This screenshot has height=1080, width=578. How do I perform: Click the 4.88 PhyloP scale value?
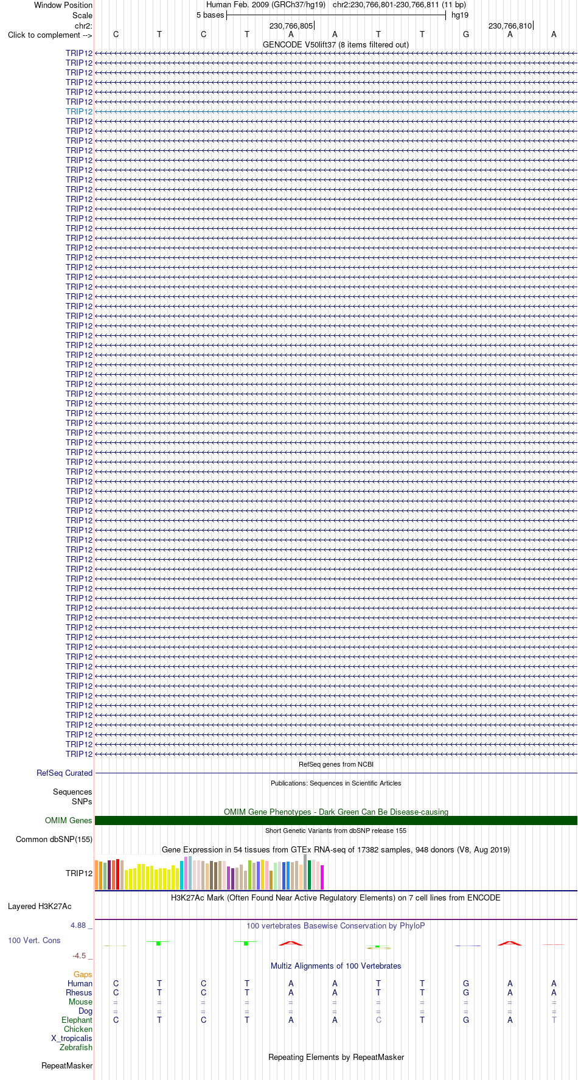[x=78, y=925]
